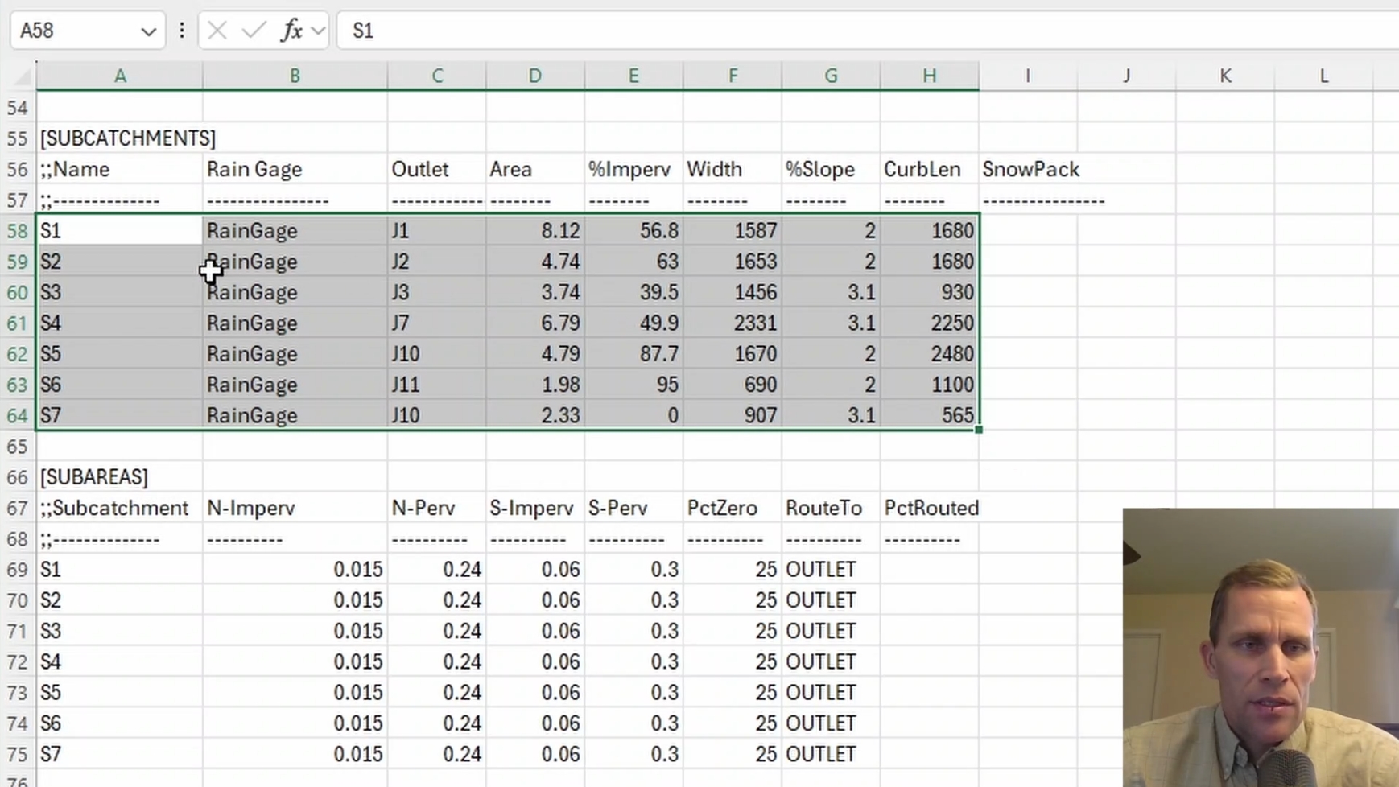Select the Outlet cell J11

[437, 385]
